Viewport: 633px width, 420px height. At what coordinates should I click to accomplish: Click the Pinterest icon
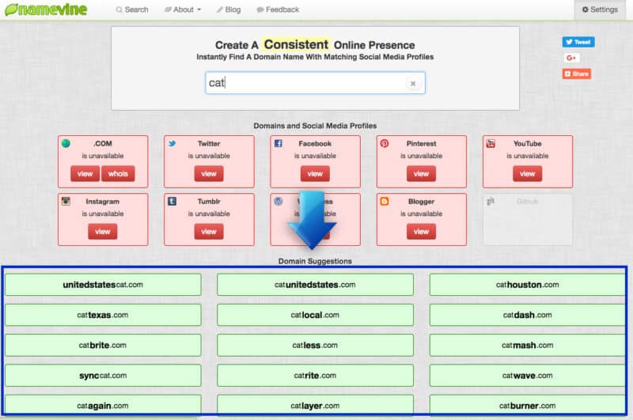(x=385, y=143)
